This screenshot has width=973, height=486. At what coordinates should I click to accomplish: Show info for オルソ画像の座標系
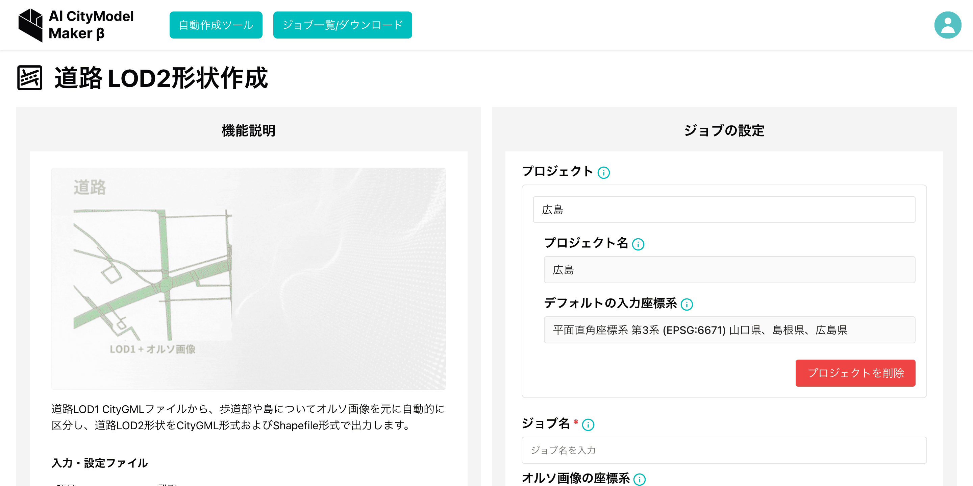click(x=639, y=479)
